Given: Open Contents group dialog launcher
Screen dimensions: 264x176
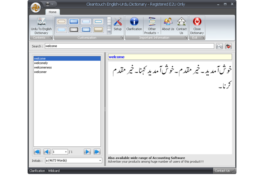Looking at the screenshot, I should pos(51,38).
